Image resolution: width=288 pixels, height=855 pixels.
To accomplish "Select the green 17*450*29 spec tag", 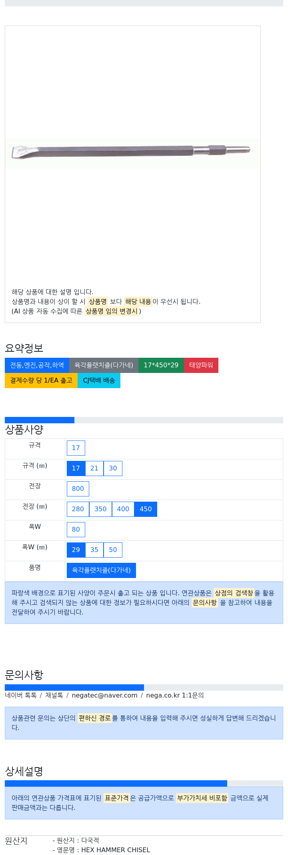I will (x=161, y=365).
